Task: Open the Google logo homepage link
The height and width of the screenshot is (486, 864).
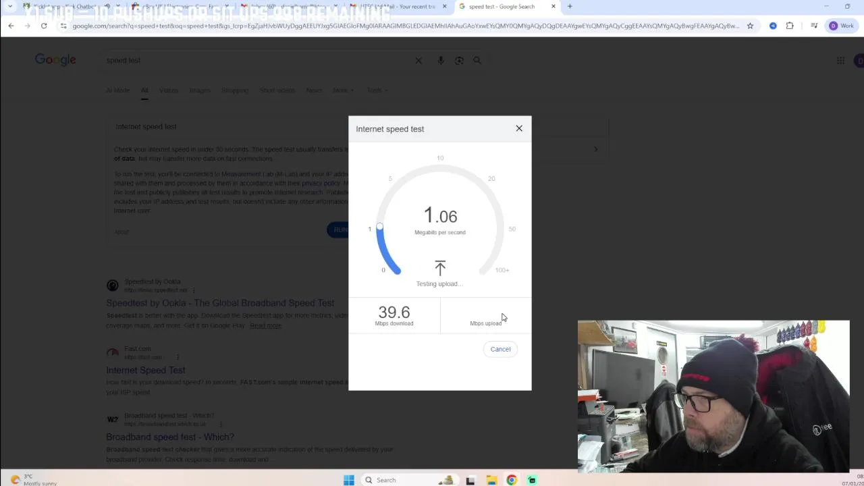Action: pos(55,60)
